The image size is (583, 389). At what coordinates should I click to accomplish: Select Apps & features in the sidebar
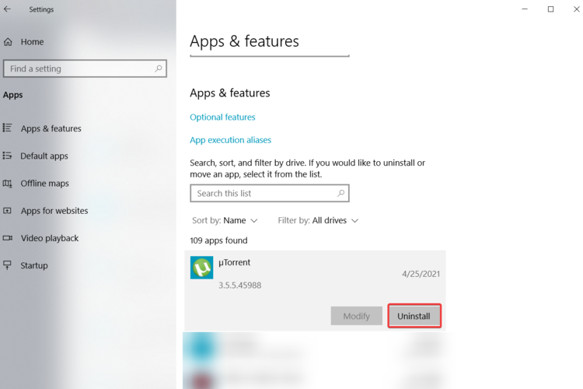[x=51, y=128]
